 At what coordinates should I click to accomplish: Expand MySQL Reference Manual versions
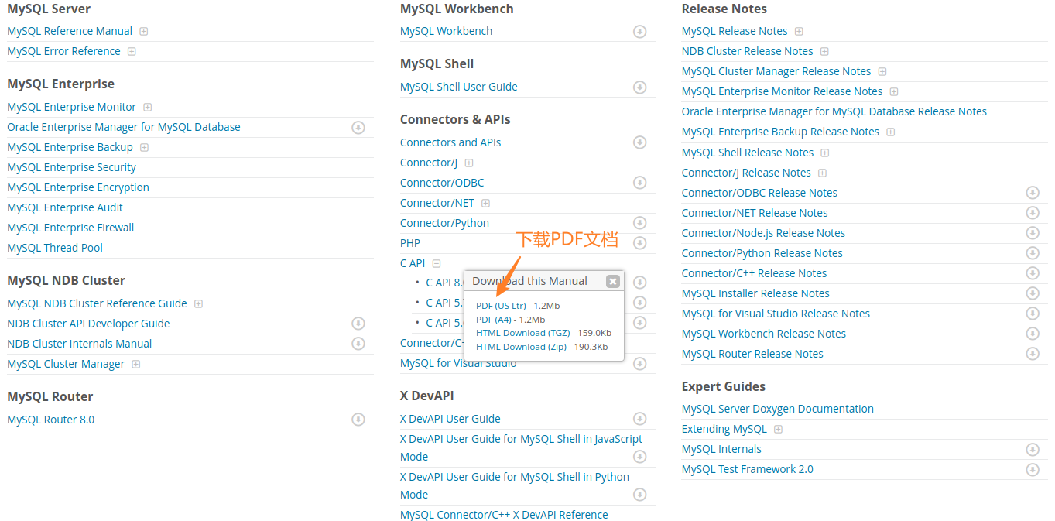143,32
